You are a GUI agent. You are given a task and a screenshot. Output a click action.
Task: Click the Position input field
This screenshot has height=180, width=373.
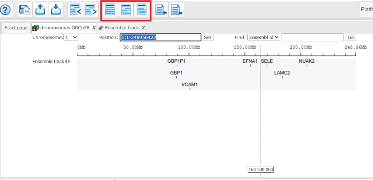pyautogui.click(x=160, y=37)
